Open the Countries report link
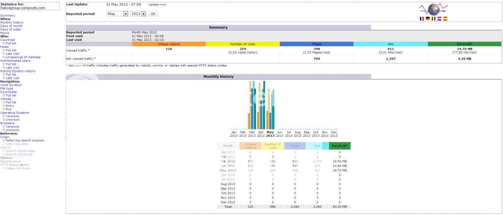 [8, 40]
